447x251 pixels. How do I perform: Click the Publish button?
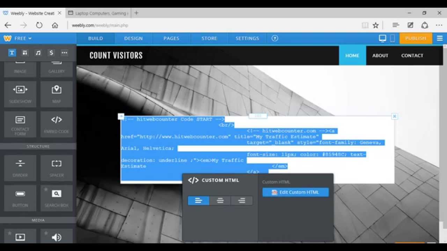pyautogui.click(x=416, y=38)
